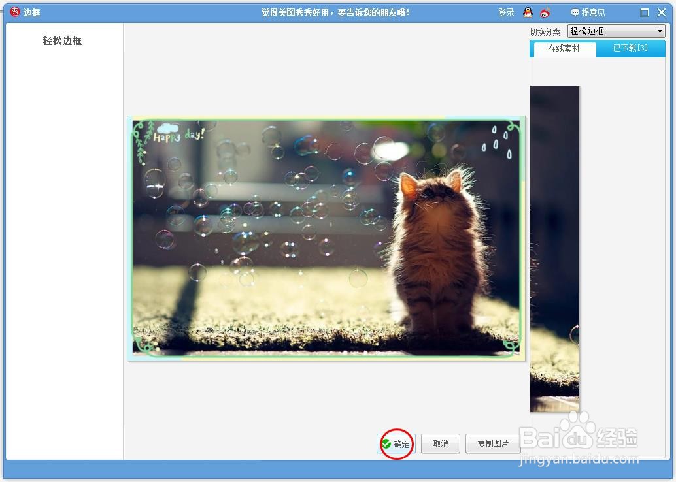The height and width of the screenshot is (482, 676).
Task: Click the Weibo share icon
Action: (x=545, y=13)
